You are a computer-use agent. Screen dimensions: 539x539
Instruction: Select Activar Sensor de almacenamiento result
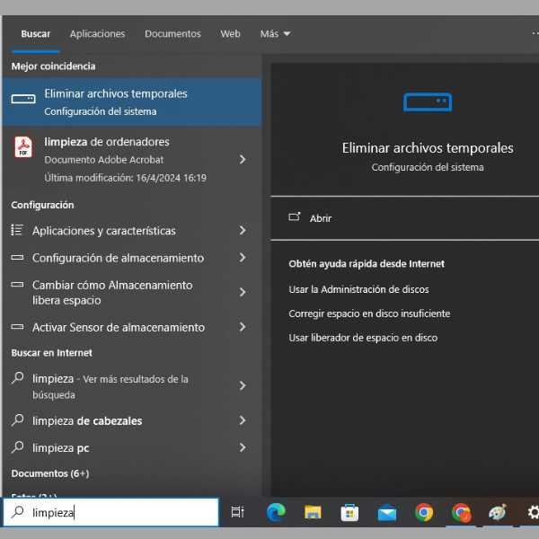point(119,327)
